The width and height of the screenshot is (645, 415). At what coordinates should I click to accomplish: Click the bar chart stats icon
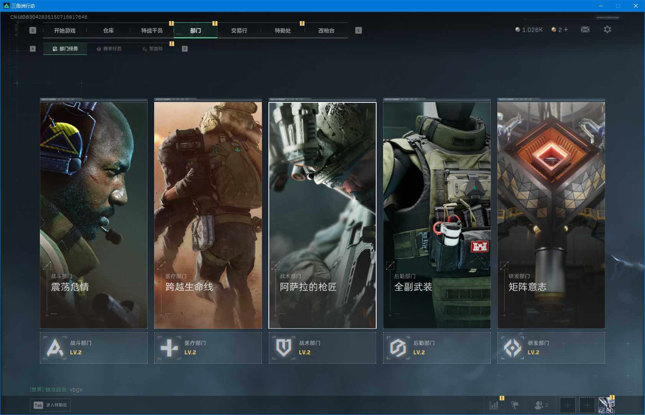(x=494, y=405)
